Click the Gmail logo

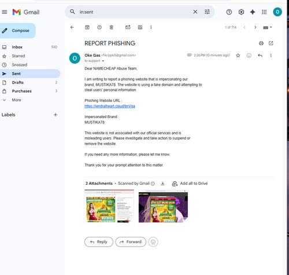26,12
